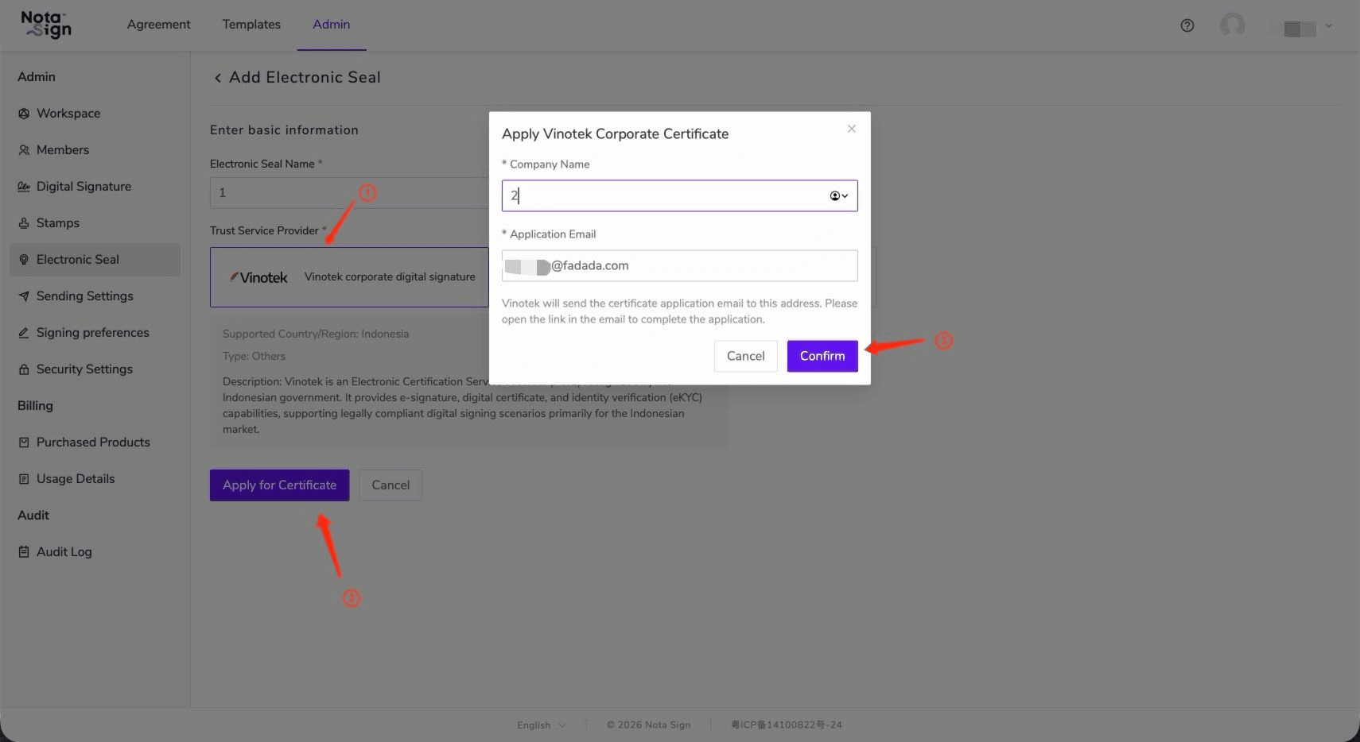This screenshot has width=1360, height=742.
Task: Click Cancel beside Apply for Certificate
Action: tap(391, 485)
